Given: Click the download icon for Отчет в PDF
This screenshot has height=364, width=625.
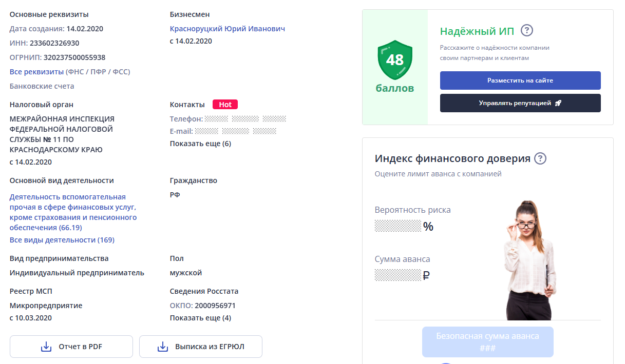Looking at the screenshot, I should tap(46, 347).
